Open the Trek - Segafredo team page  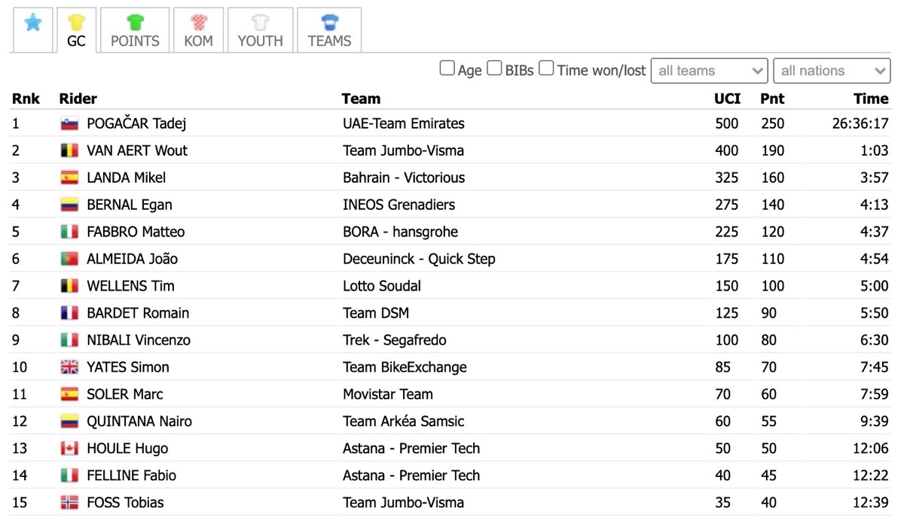(394, 340)
